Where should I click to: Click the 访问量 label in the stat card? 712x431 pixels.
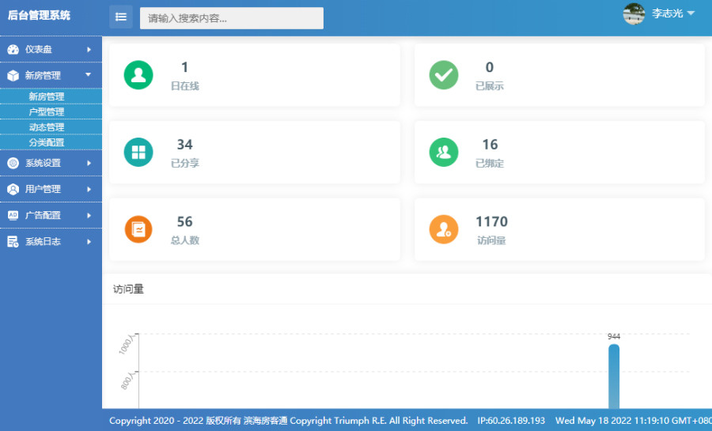click(491, 240)
